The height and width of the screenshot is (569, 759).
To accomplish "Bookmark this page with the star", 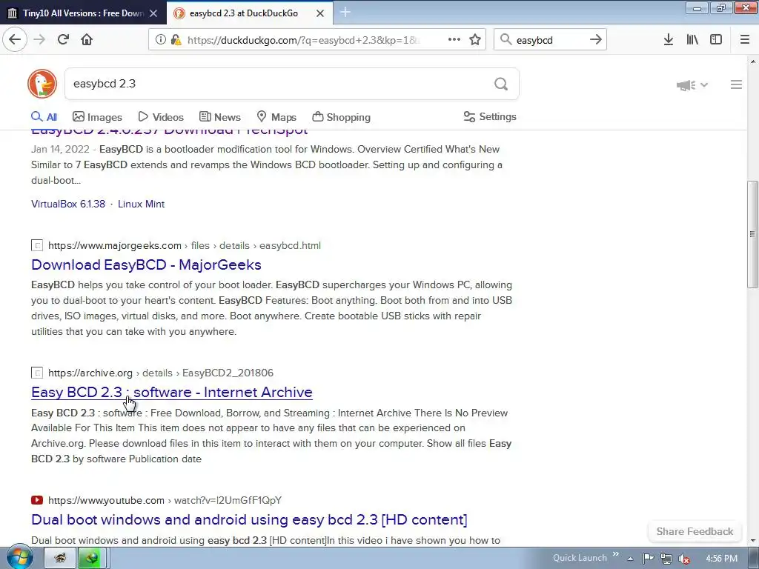I will tap(475, 39).
